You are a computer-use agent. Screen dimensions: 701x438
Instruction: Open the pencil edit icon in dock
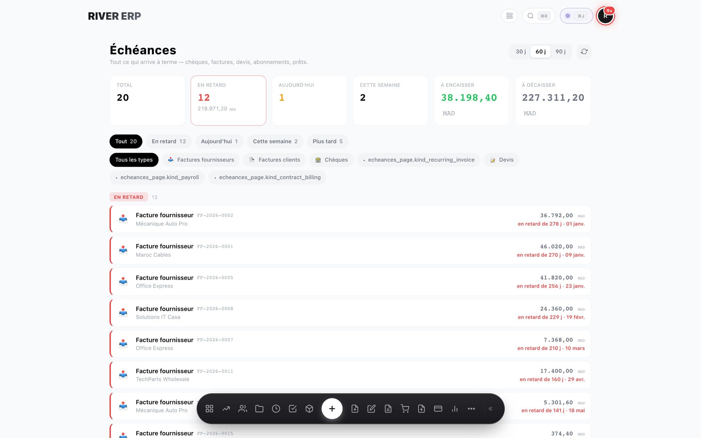(371, 409)
